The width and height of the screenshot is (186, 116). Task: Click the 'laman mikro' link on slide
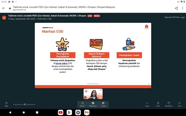[x=62, y=63]
